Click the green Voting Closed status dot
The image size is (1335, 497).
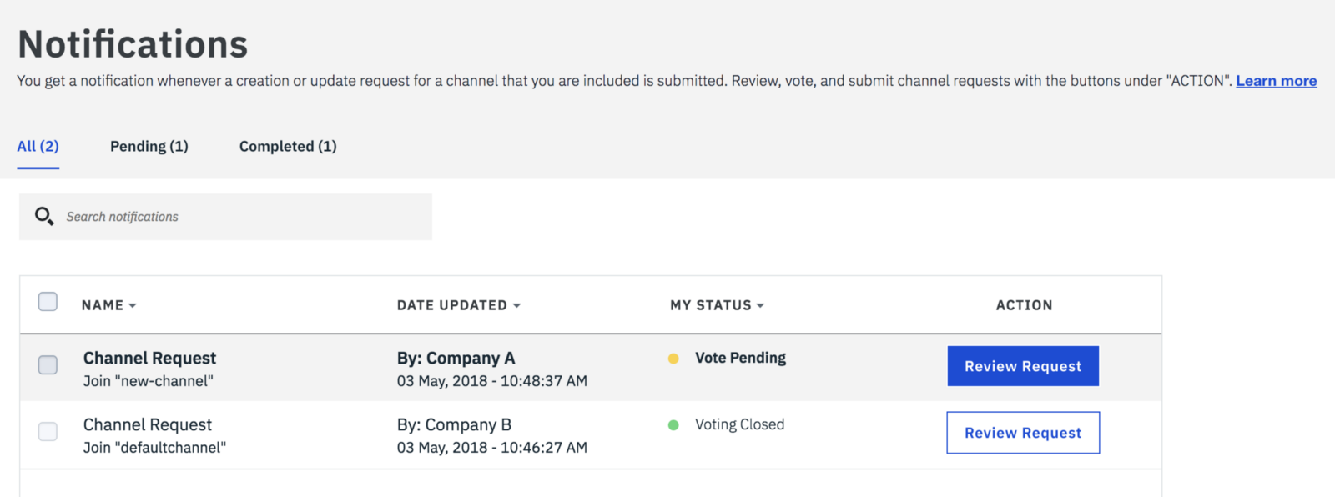(673, 425)
